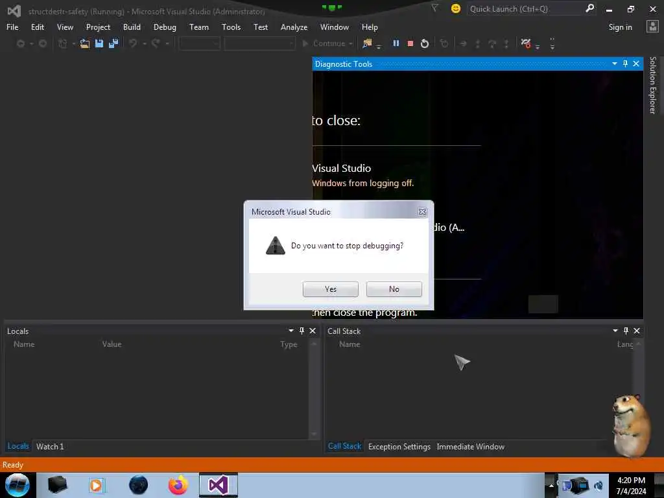Open the Tools menu

click(x=231, y=27)
